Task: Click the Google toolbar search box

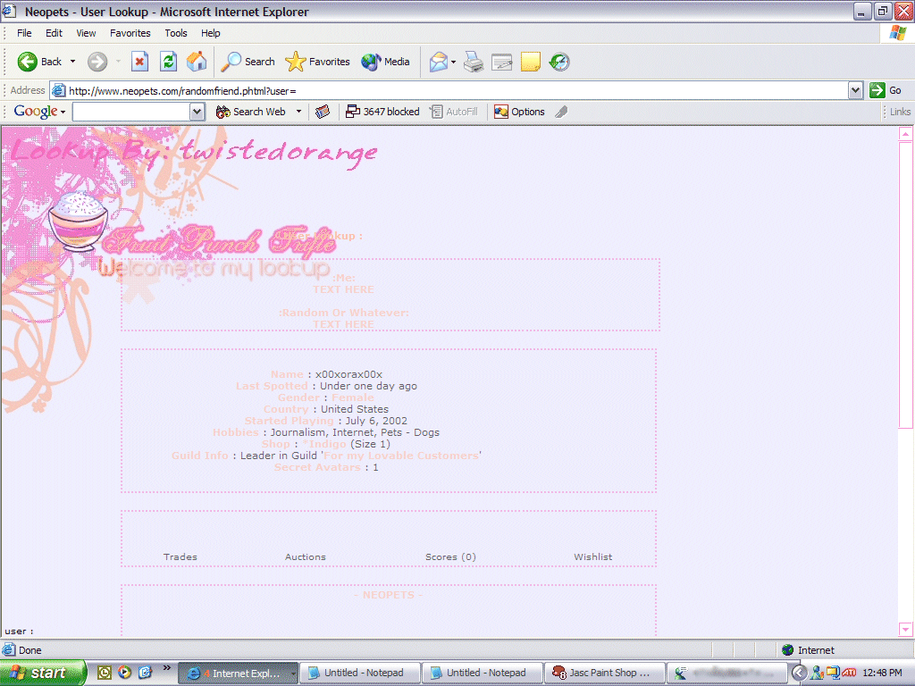Action: [132, 112]
